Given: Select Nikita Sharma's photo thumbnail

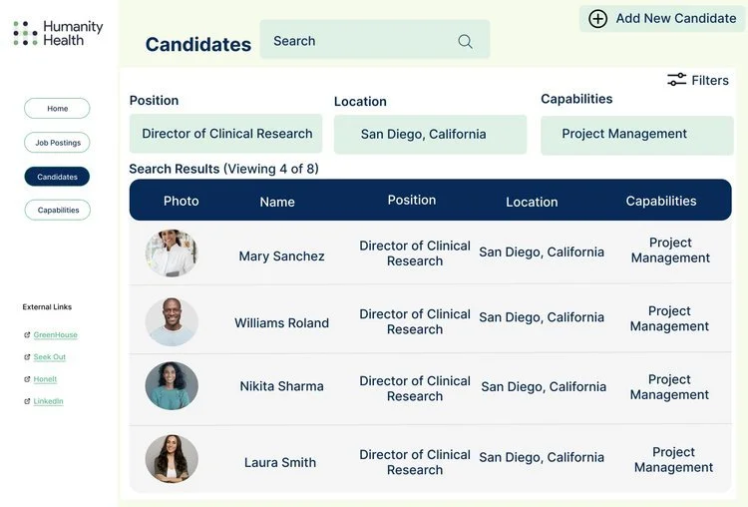Looking at the screenshot, I should pyautogui.click(x=172, y=386).
